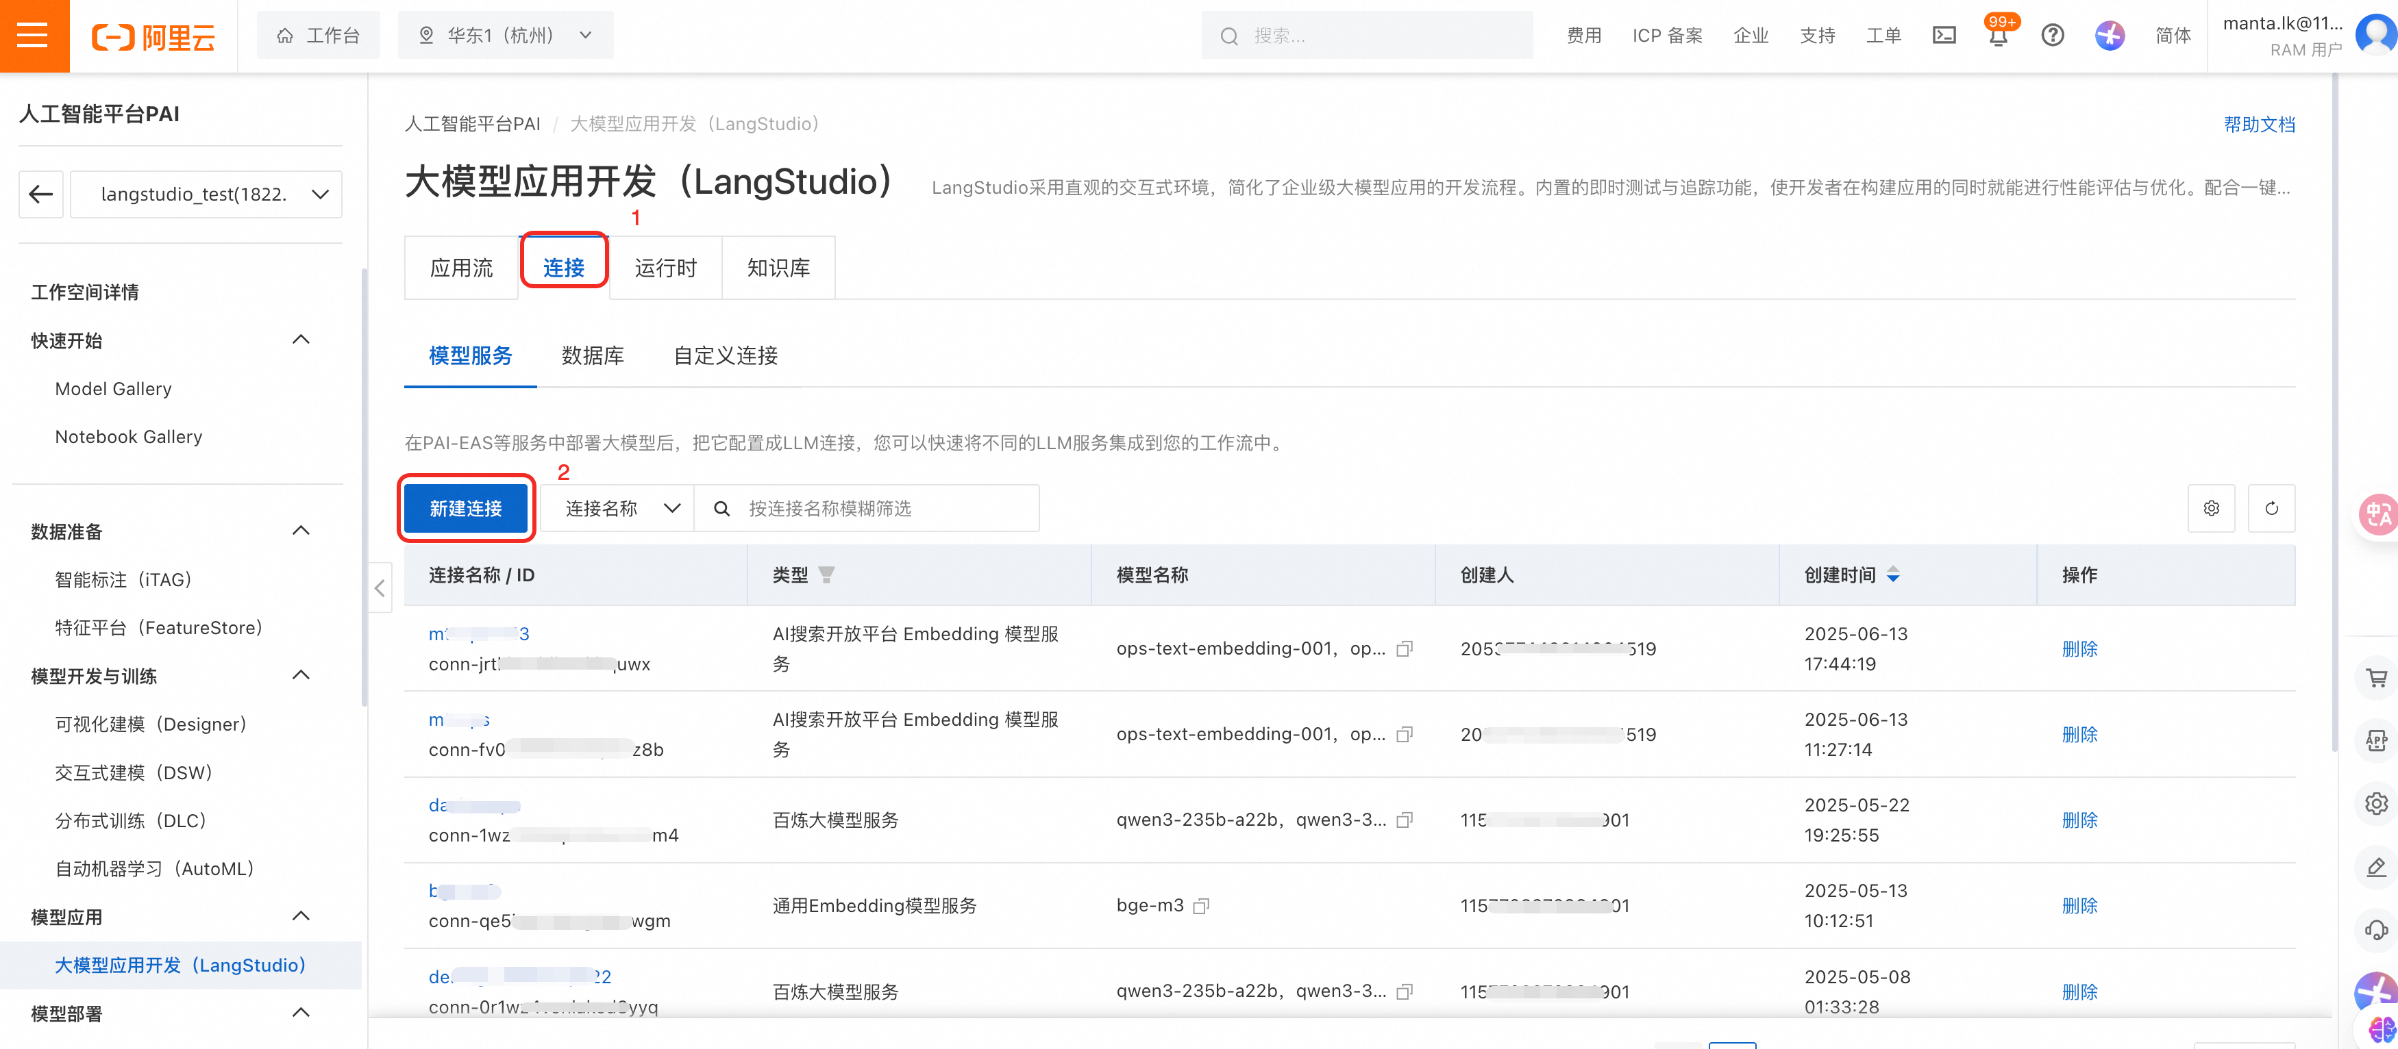Click the help question mark icon
The height and width of the screenshot is (1049, 2398).
coord(2053,36)
